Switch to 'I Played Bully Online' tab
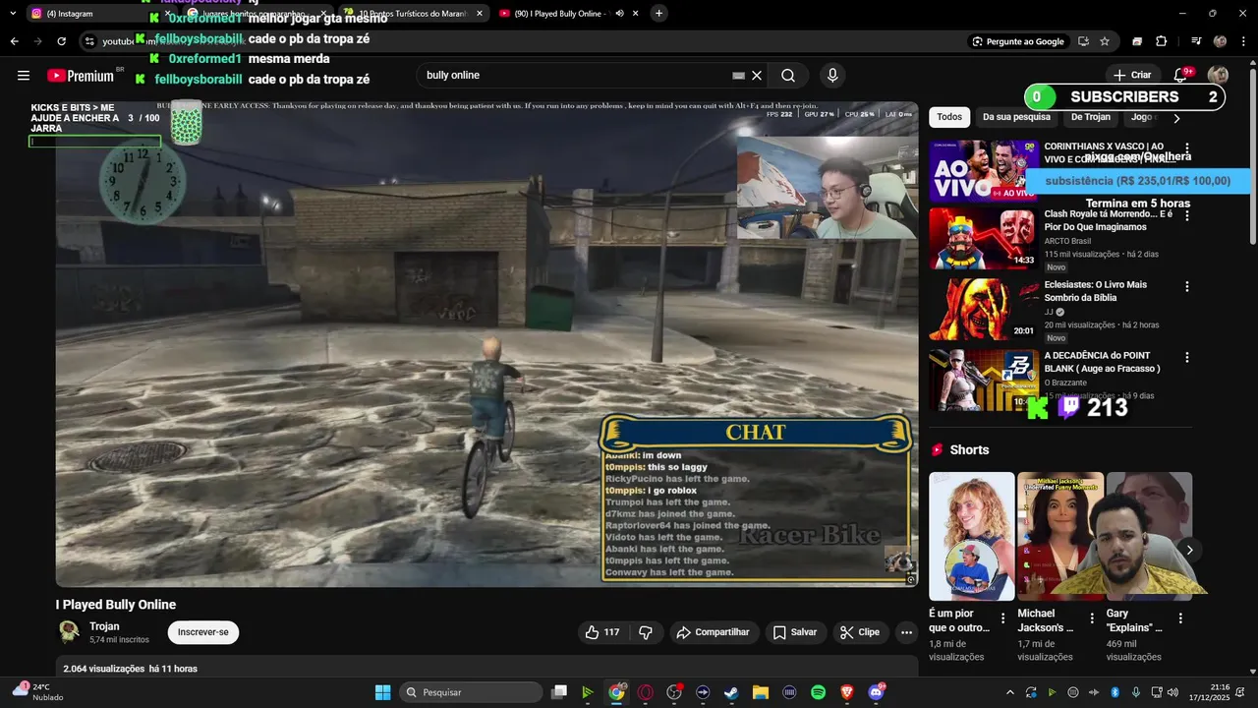Image resolution: width=1258 pixels, height=708 pixels. pos(568,13)
